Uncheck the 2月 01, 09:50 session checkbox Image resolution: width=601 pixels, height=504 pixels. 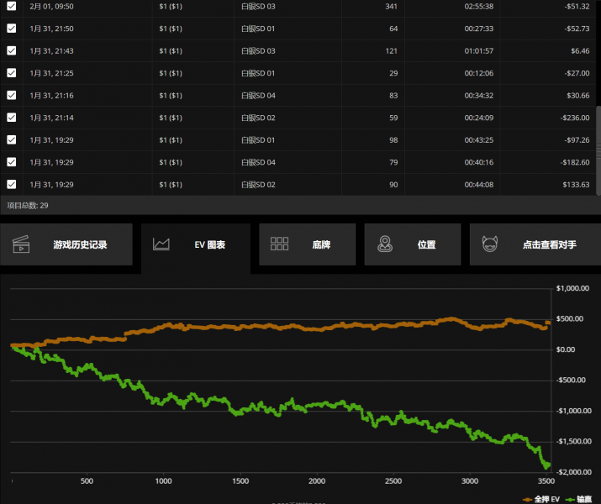(12, 6)
